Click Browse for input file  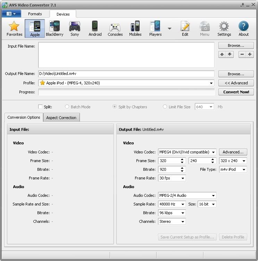point(236,45)
